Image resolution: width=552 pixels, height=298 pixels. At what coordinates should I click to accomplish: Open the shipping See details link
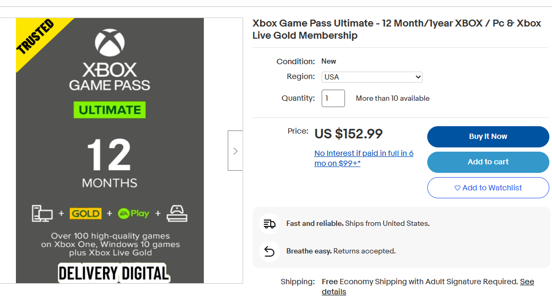[527, 282]
